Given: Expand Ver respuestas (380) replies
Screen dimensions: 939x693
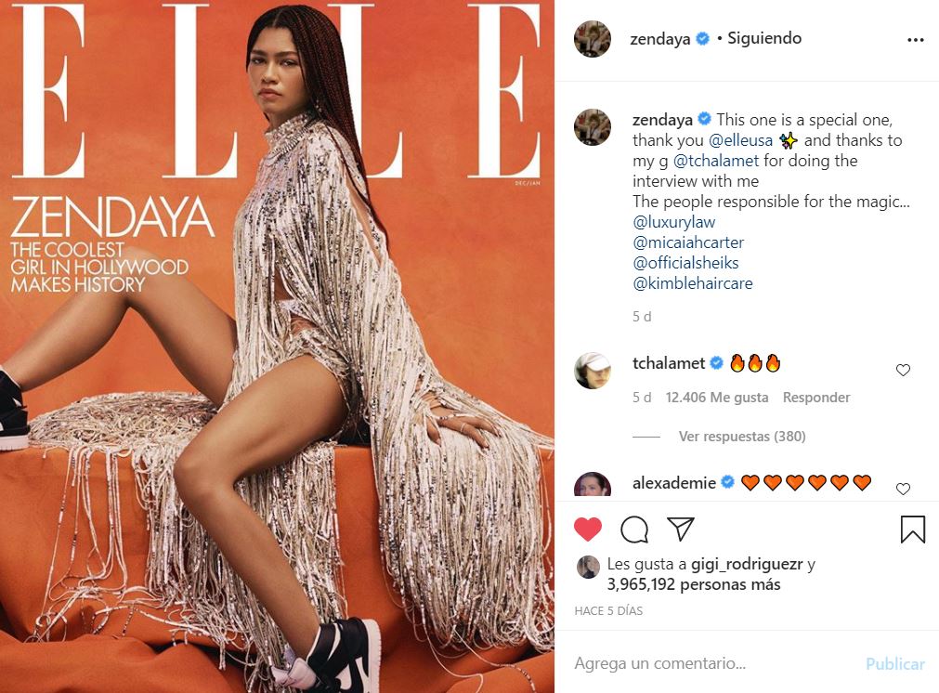Looking at the screenshot, I should coord(741,436).
